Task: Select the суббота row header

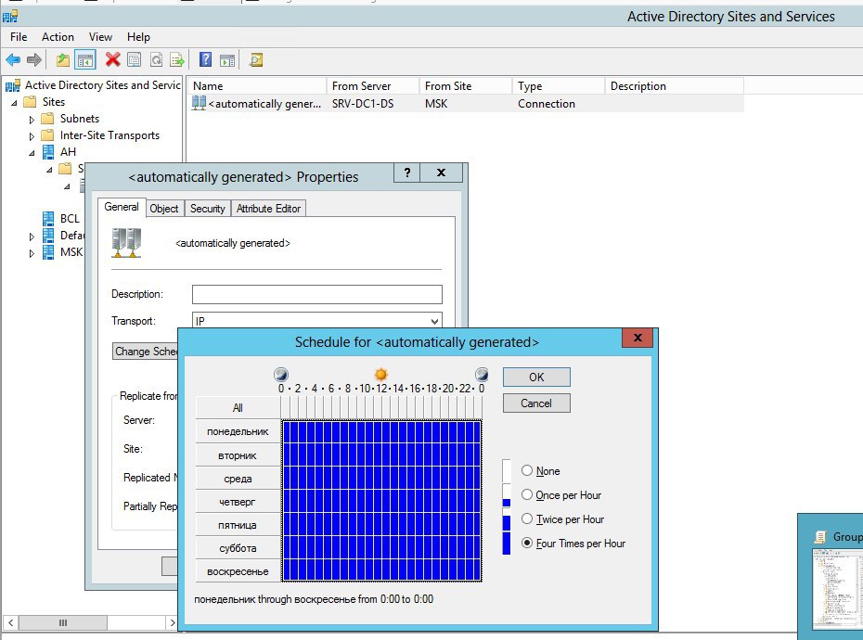Action: [x=238, y=547]
